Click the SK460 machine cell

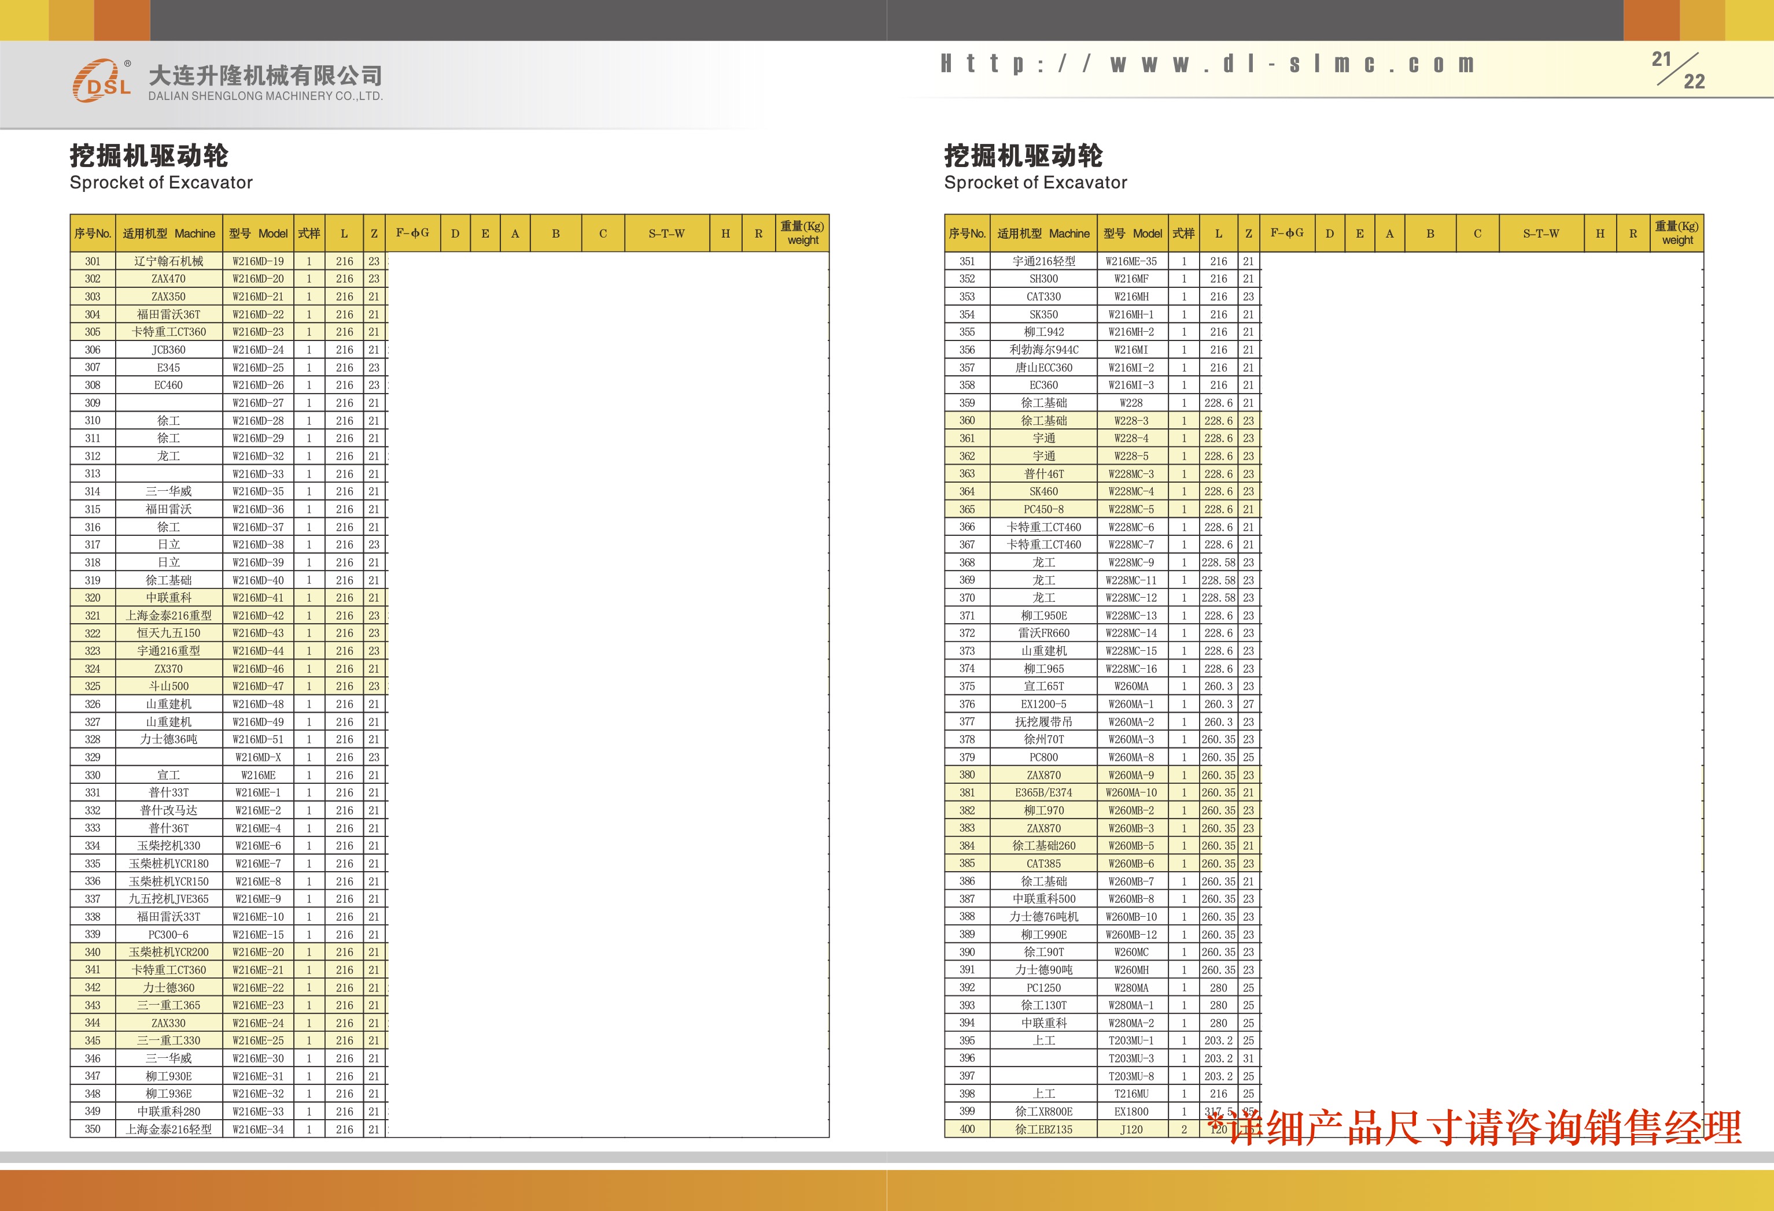point(1043,491)
